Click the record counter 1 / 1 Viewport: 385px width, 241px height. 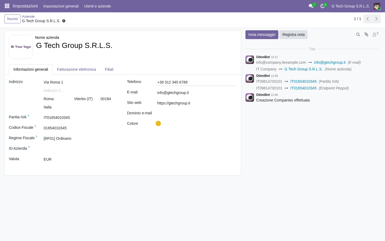coord(357,19)
